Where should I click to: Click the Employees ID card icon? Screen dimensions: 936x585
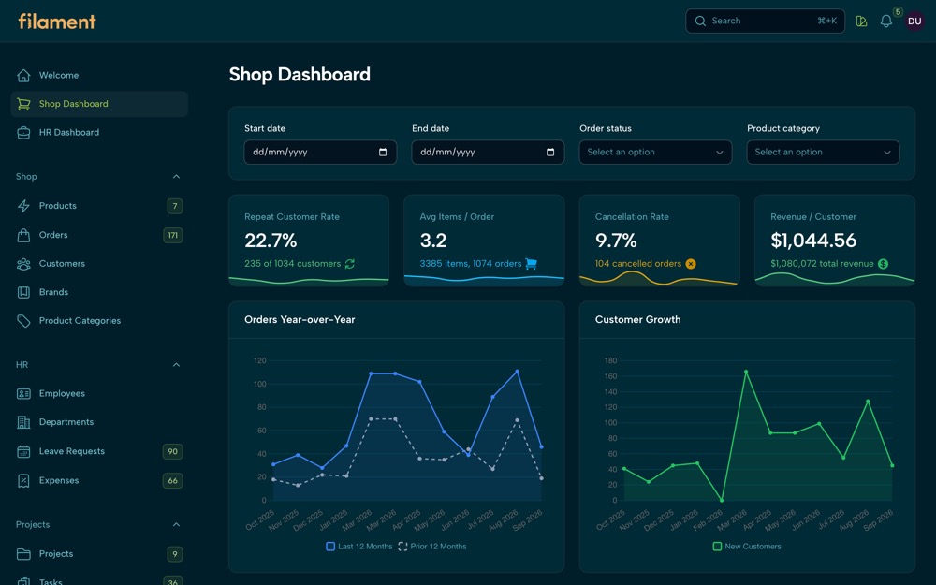tap(23, 394)
